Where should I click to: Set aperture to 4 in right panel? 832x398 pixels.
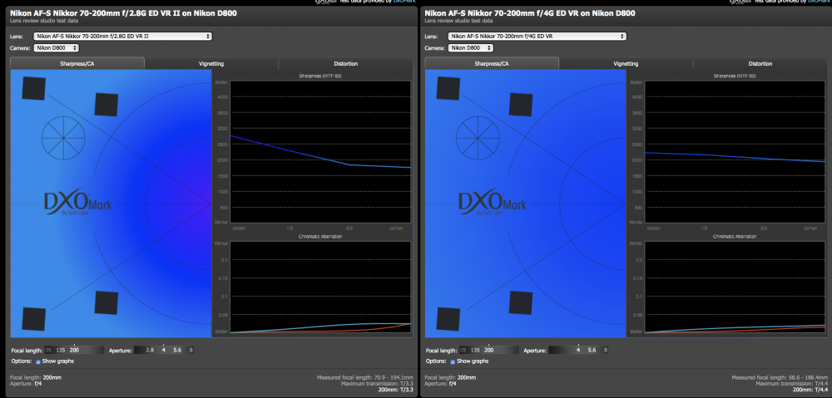pos(578,351)
